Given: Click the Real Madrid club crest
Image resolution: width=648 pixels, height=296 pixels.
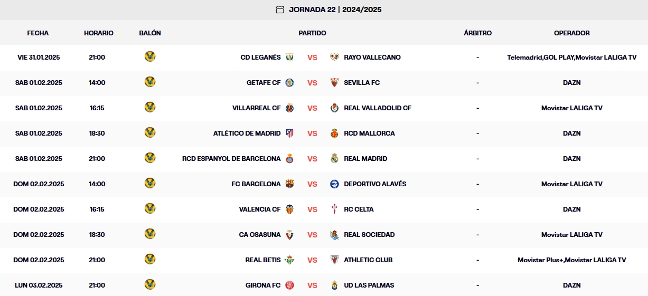Looking at the screenshot, I should [334, 158].
